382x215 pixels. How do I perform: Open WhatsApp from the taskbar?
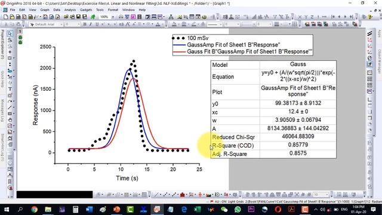[x=238, y=210]
